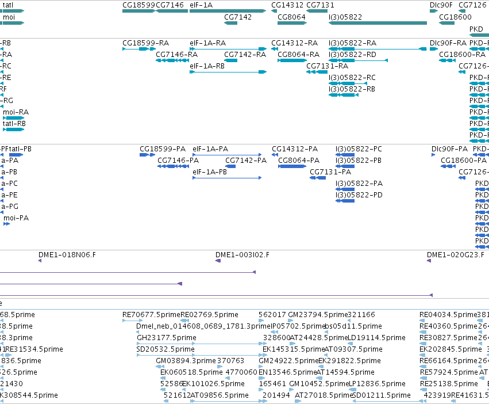Click EST RE04034.5prime

448,315
